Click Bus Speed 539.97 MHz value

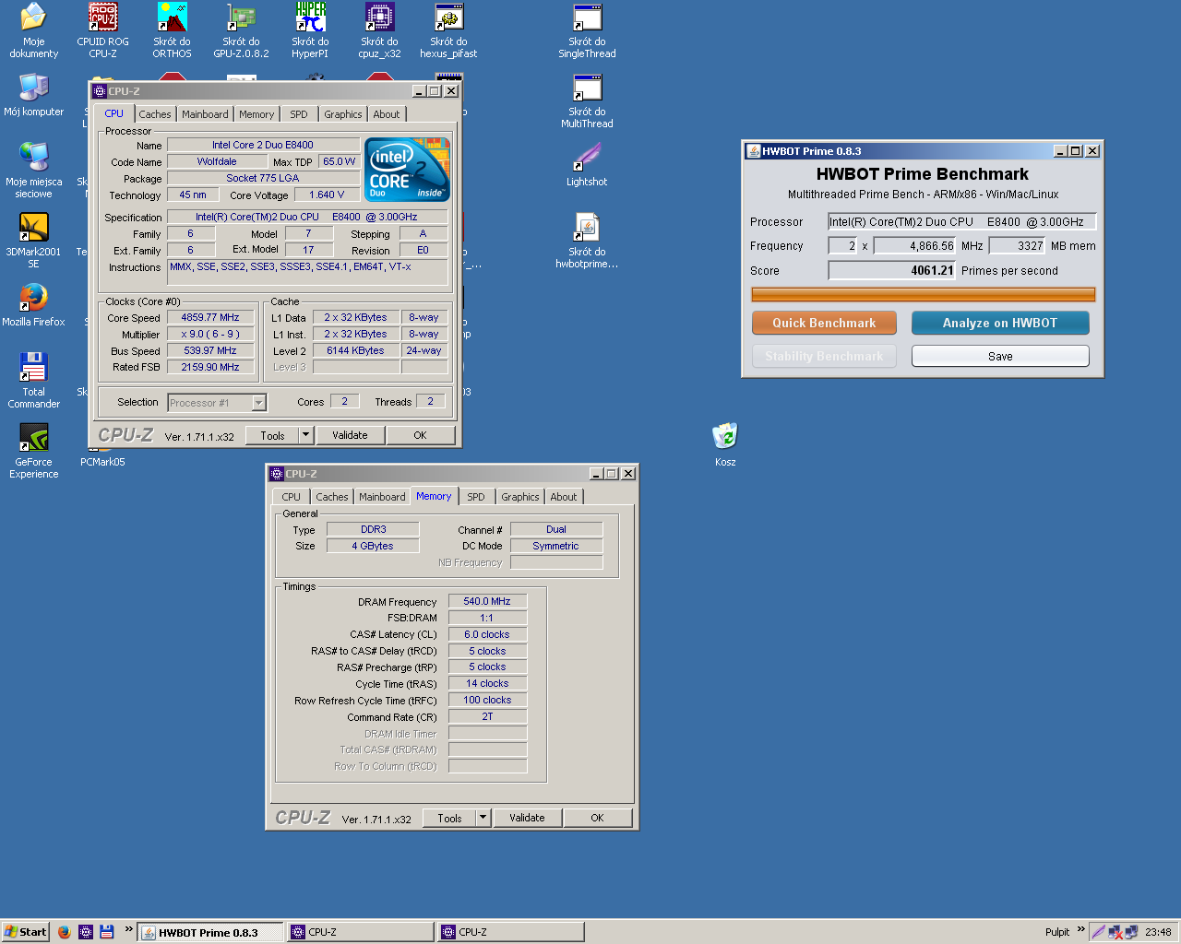[x=210, y=350]
